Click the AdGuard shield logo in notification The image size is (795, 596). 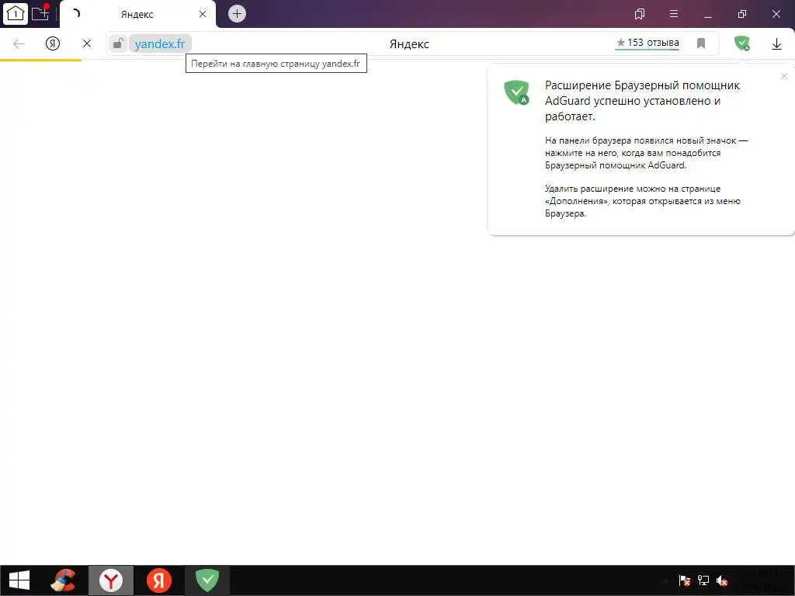pos(516,93)
